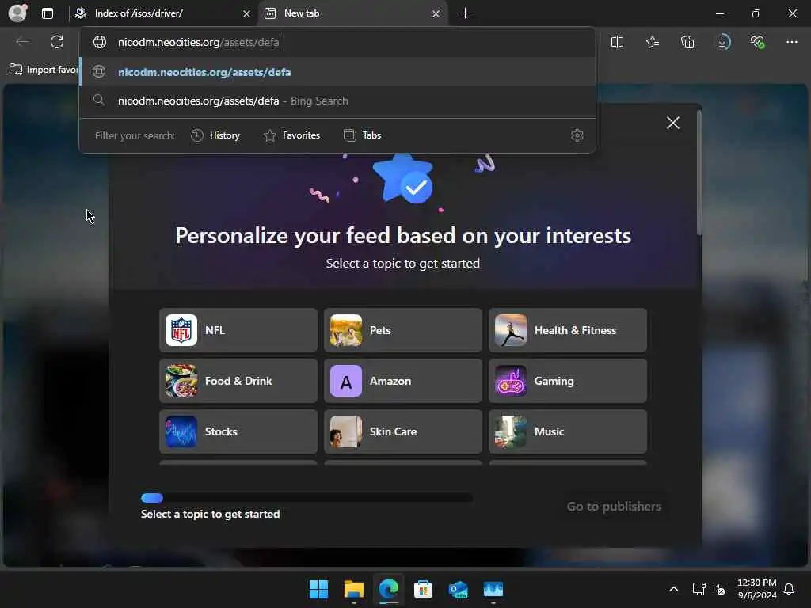
Task: Open Settings and more ellipsis menu
Action: 792,42
